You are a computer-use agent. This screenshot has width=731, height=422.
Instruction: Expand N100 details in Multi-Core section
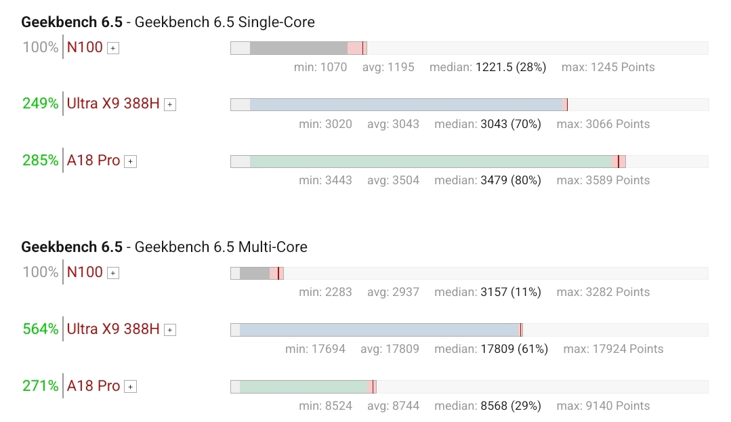click(113, 273)
